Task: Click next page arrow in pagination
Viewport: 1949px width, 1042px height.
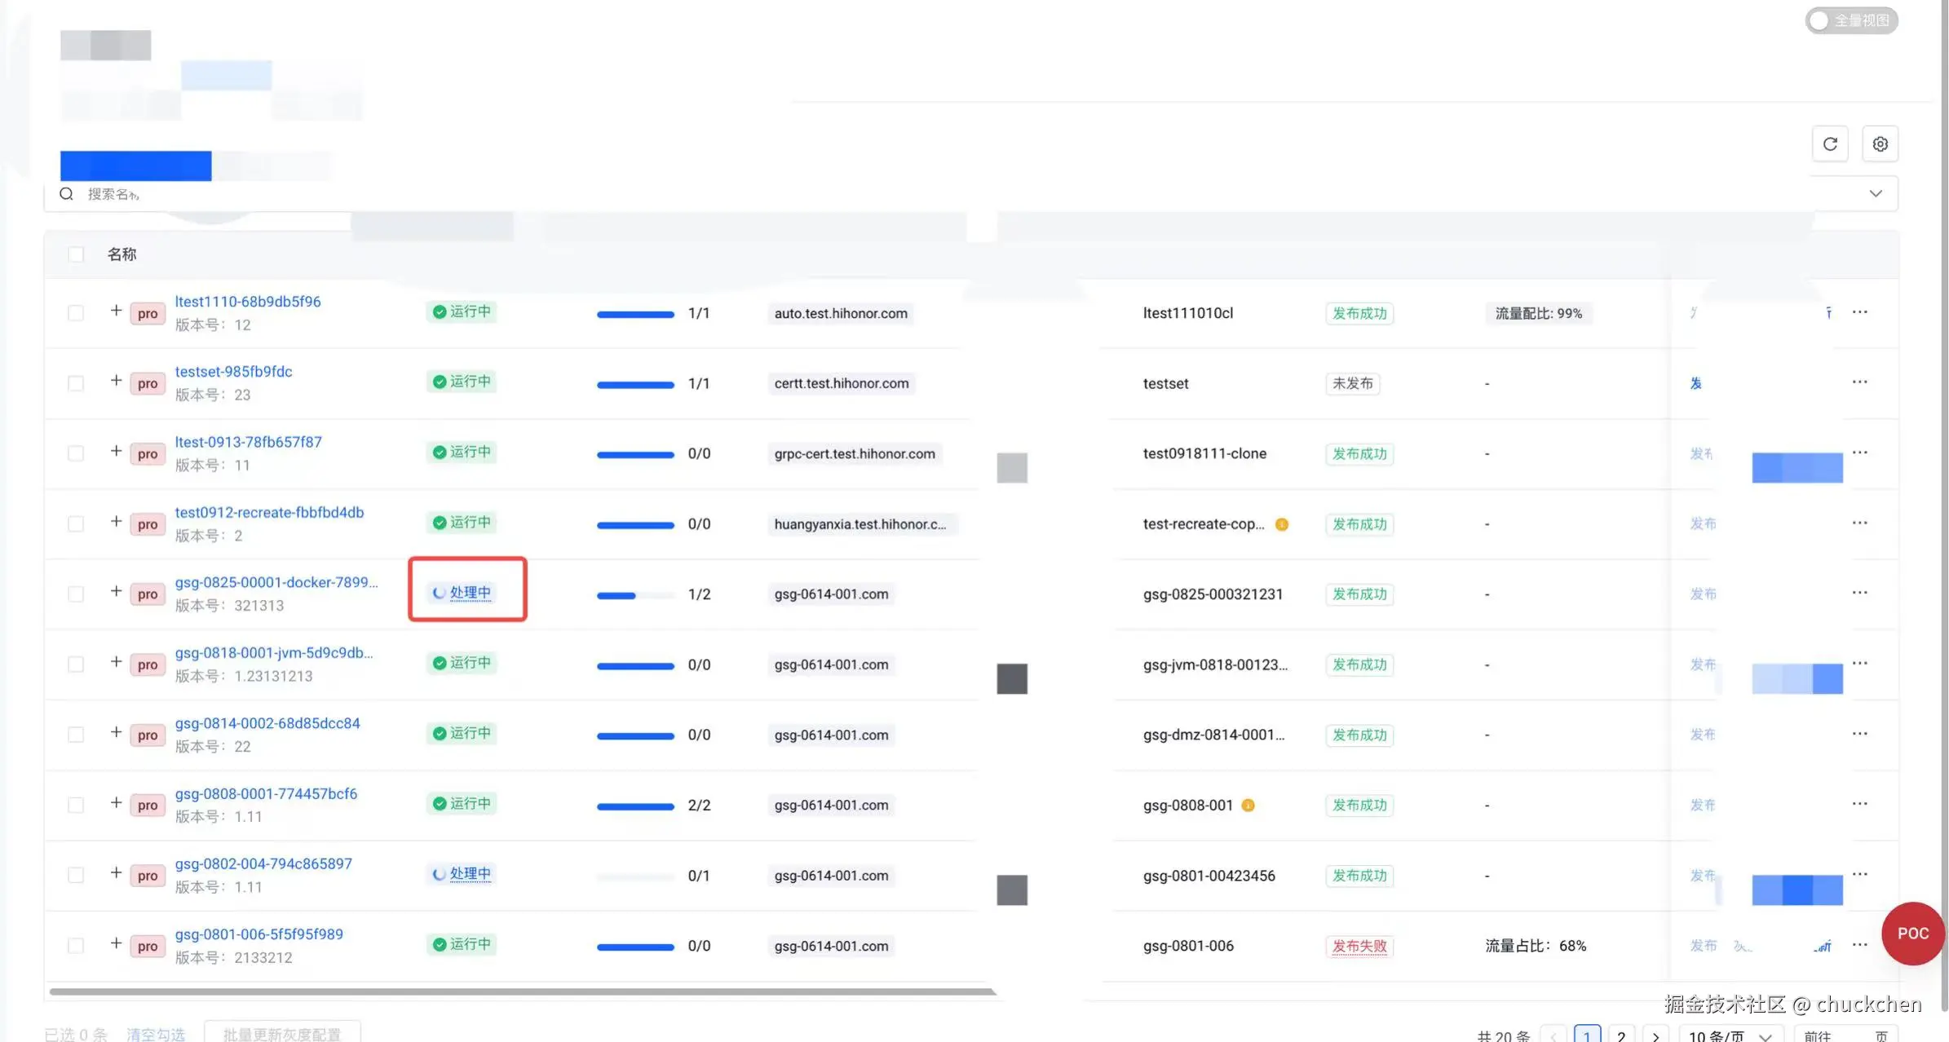Action: pyautogui.click(x=1655, y=1035)
